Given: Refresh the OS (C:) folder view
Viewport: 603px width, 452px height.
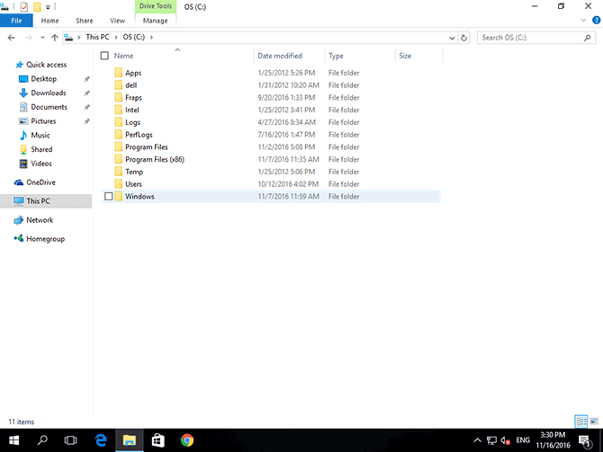Looking at the screenshot, I should [x=464, y=38].
